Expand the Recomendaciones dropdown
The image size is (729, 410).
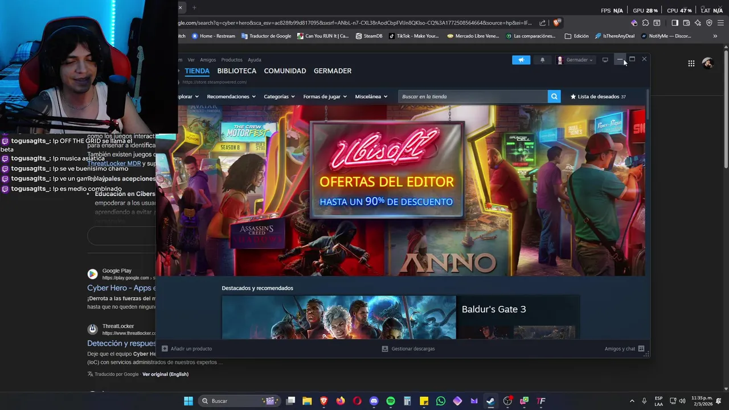click(231, 96)
